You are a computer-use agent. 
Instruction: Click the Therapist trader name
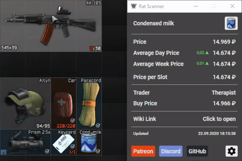click(x=224, y=93)
